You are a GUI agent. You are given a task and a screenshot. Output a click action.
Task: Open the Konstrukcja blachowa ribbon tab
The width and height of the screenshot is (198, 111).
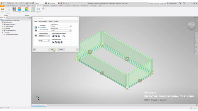pyautogui.click(x=12, y=6)
